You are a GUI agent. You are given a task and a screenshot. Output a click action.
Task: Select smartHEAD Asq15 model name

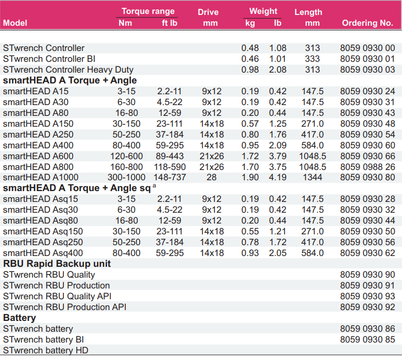[x=40, y=199]
